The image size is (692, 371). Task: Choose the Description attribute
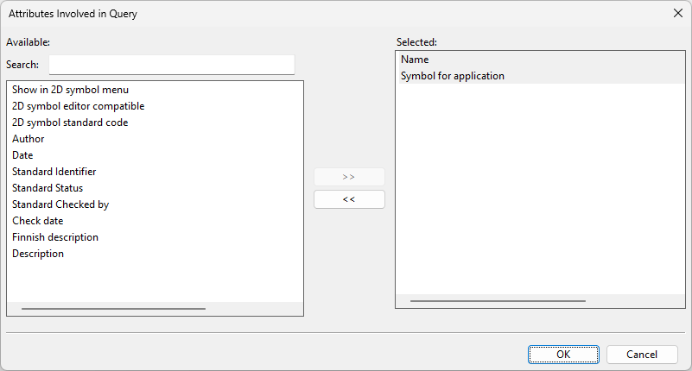[x=38, y=254]
